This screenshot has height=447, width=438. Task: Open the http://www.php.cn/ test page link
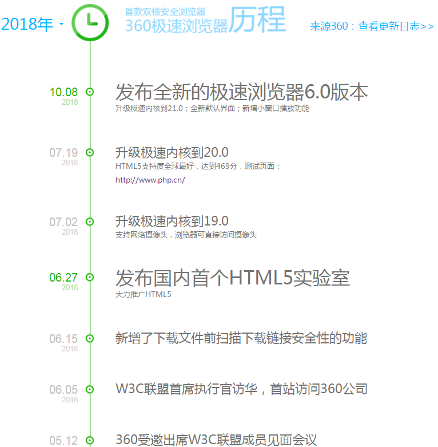150,180
